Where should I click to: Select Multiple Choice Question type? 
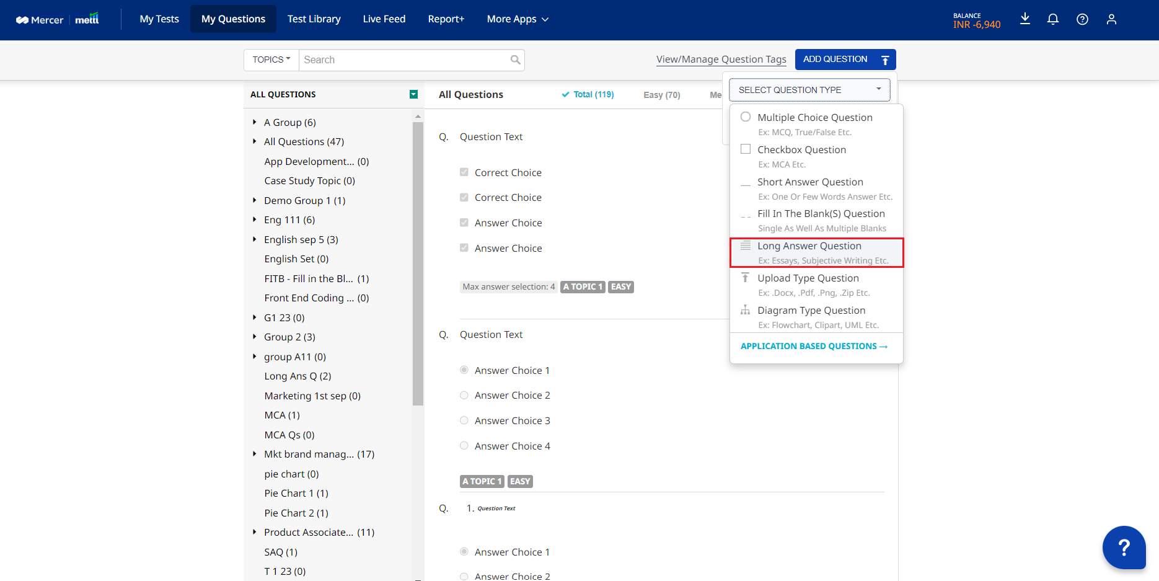point(814,118)
